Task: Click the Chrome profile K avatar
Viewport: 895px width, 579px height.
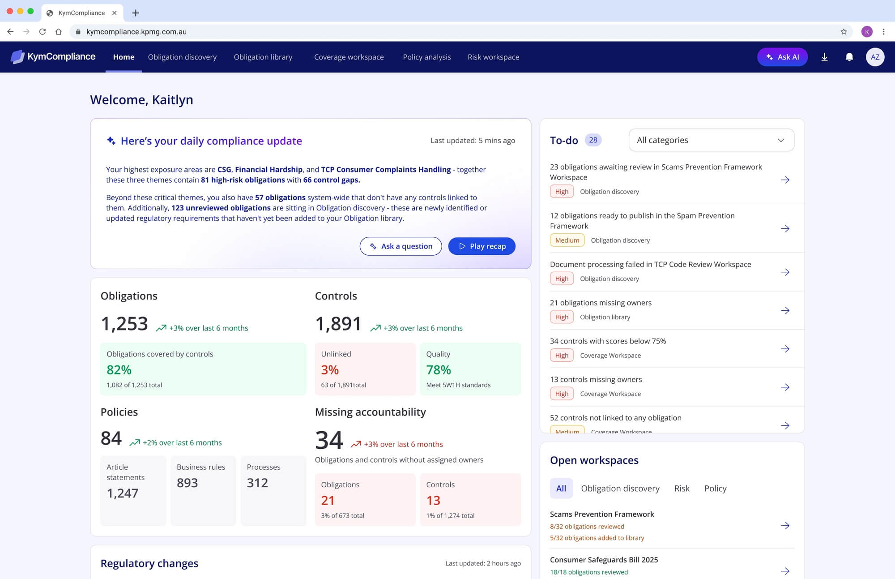Action: point(867,32)
